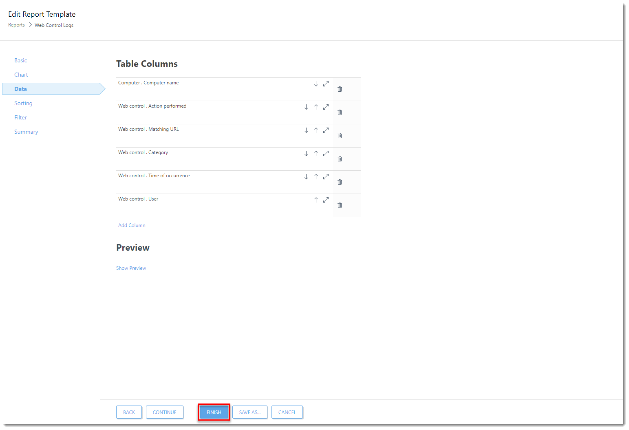Remove the Action performed column
The height and width of the screenshot is (430, 629).
tap(340, 112)
